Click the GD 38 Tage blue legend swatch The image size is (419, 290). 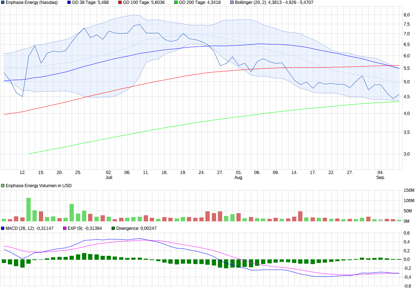[x=69, y=2]
